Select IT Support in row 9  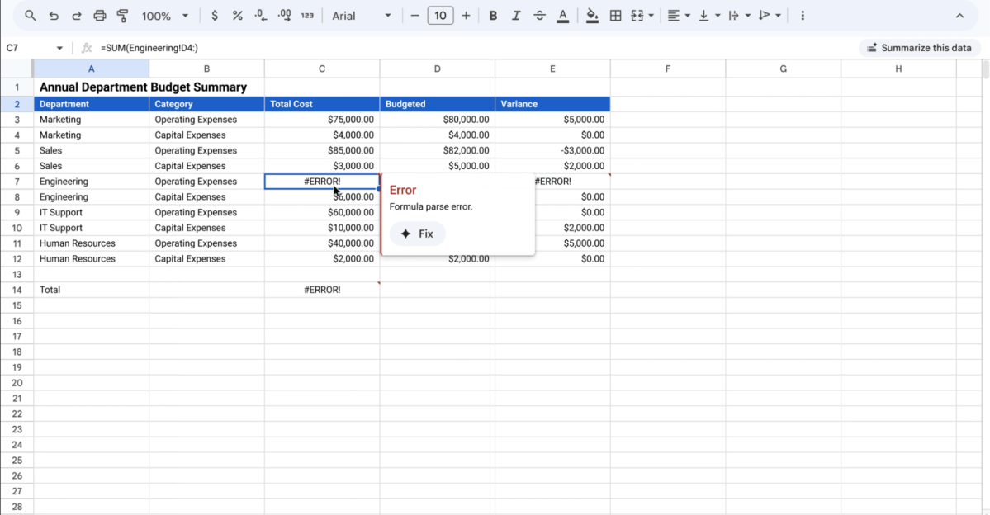click(x=91, y=213)
